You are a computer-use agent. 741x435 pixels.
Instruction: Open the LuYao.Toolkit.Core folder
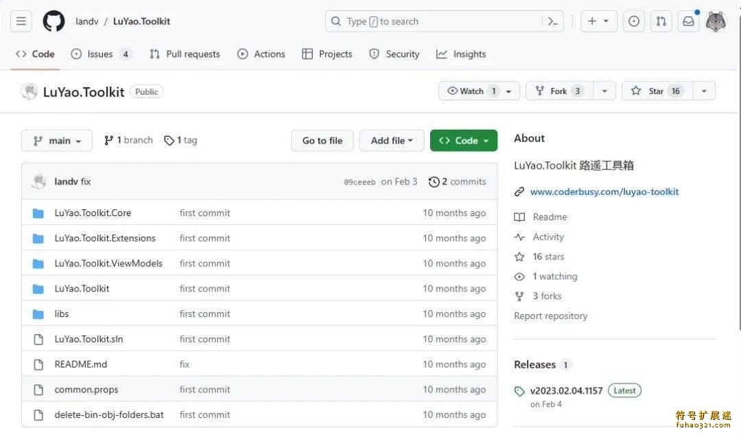pyautogui.click(x=93, y=213)
